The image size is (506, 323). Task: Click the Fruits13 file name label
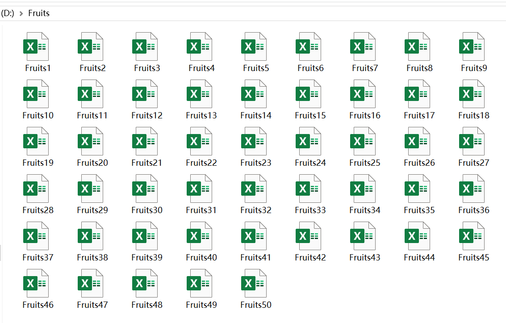point(201,116)
